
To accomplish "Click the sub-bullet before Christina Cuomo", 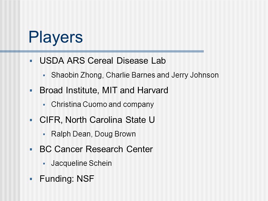I will 44,105.
